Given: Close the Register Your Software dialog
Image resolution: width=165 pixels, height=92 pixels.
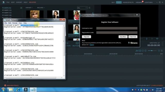Looking at the screenshot, I should tap(137, 15).
